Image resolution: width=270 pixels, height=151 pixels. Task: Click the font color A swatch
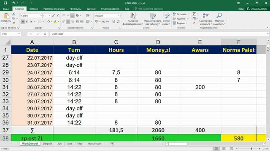click(55, 22)
